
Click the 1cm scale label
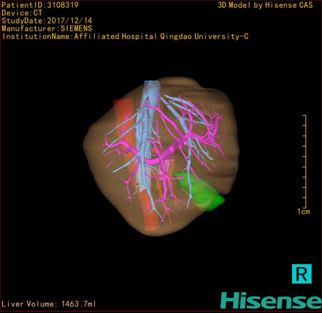pyautogui.click(x=304, y=211)
